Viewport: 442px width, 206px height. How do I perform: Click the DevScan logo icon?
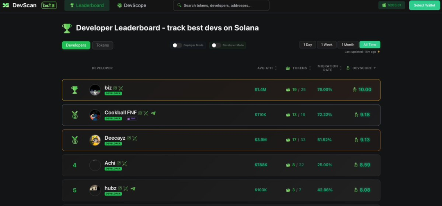pos(6,5)
